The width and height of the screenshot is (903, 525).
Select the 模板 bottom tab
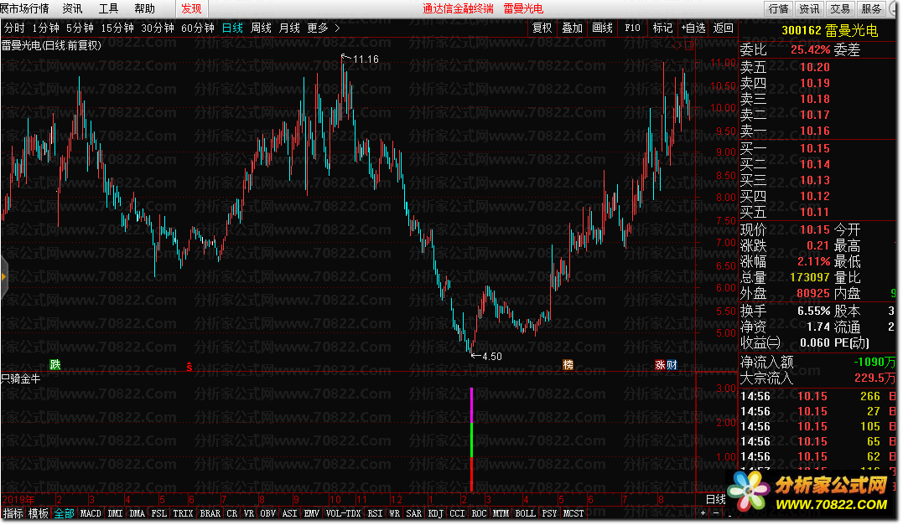pyautogui.click(x=39, y=513)
